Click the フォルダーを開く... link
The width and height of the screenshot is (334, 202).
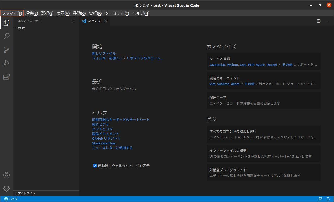[x=107, y=58]
